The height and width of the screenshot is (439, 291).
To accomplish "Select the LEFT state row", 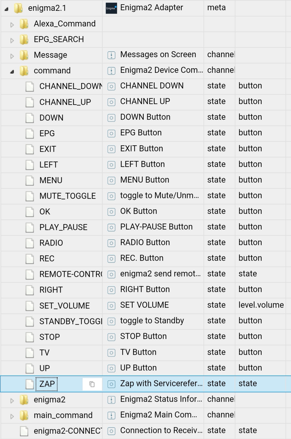I will pos(145,165).
